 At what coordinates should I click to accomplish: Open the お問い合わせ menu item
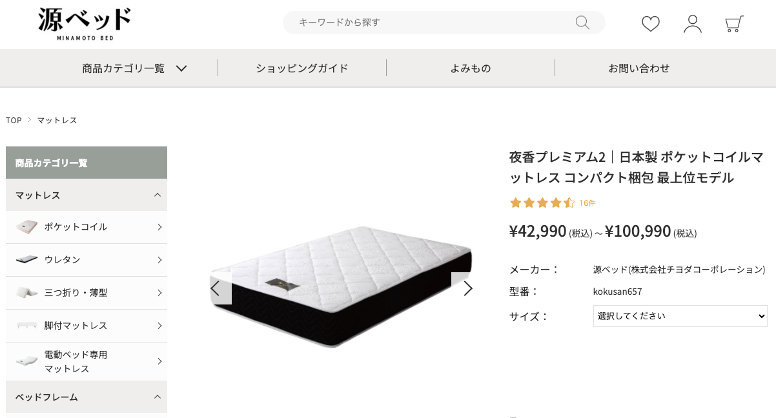click(639, 68)
